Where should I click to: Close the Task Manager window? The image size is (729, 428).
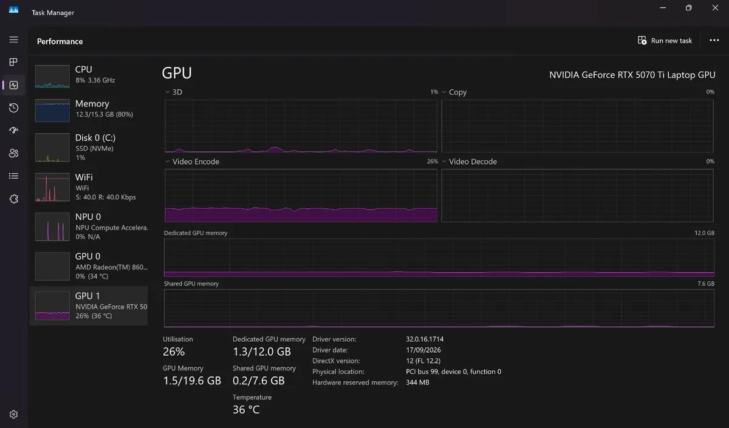[x=715, y=8]
